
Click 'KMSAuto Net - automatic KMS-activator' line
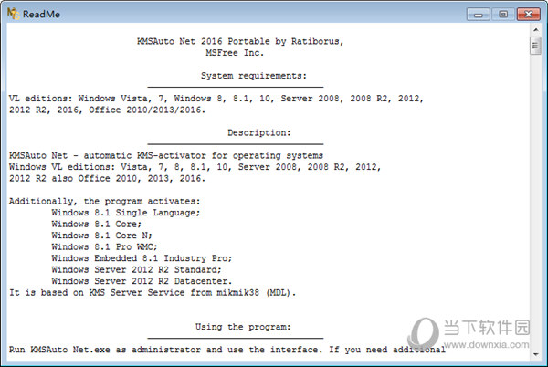(166, 155)
